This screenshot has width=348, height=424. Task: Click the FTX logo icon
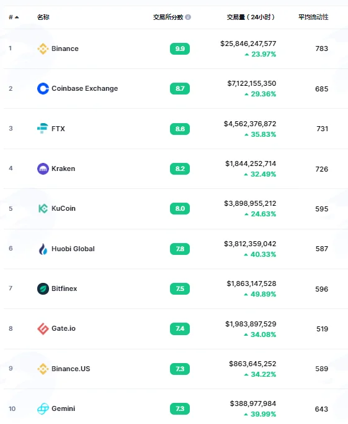tap(43, 129)
